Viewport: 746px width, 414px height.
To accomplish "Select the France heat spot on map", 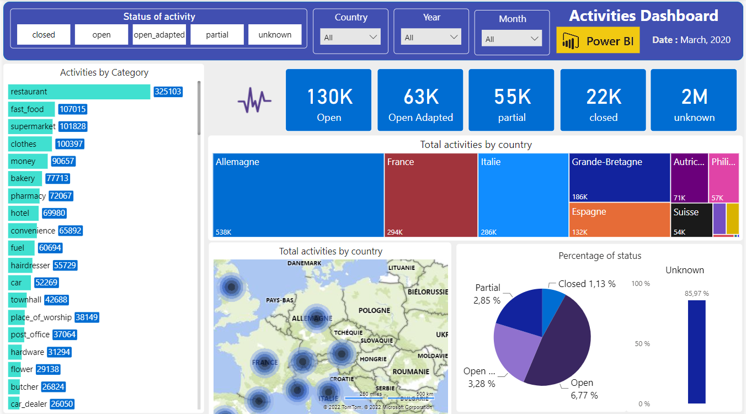I will 265,363.
